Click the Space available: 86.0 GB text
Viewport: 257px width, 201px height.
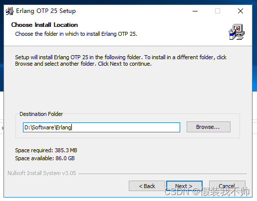45,158
